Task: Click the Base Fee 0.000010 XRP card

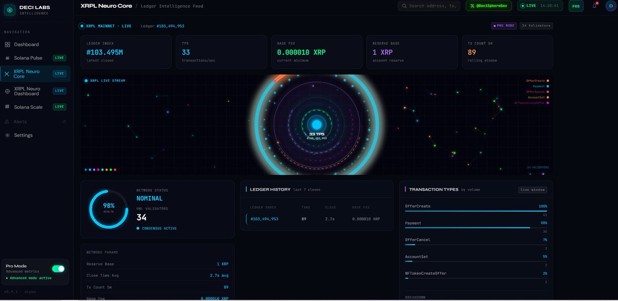Action: pyautogui.click(x=316, y=52)
